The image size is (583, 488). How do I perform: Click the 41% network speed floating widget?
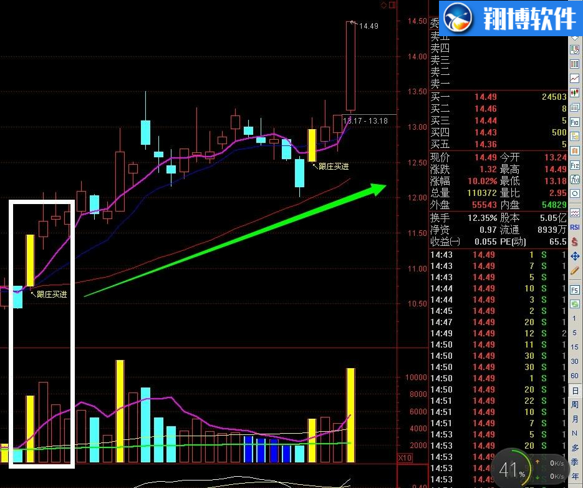point(531,469)
